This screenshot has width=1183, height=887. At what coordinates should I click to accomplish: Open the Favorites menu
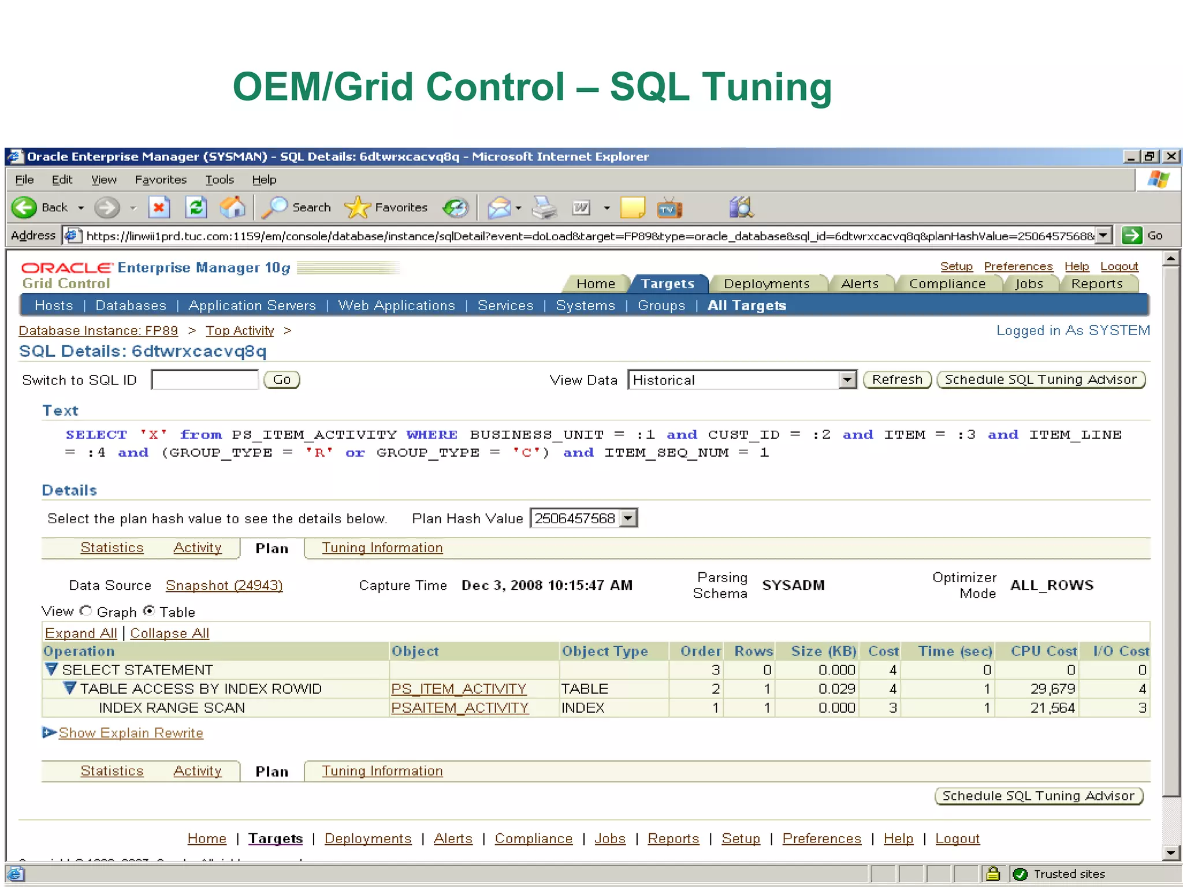pos(161,180)
